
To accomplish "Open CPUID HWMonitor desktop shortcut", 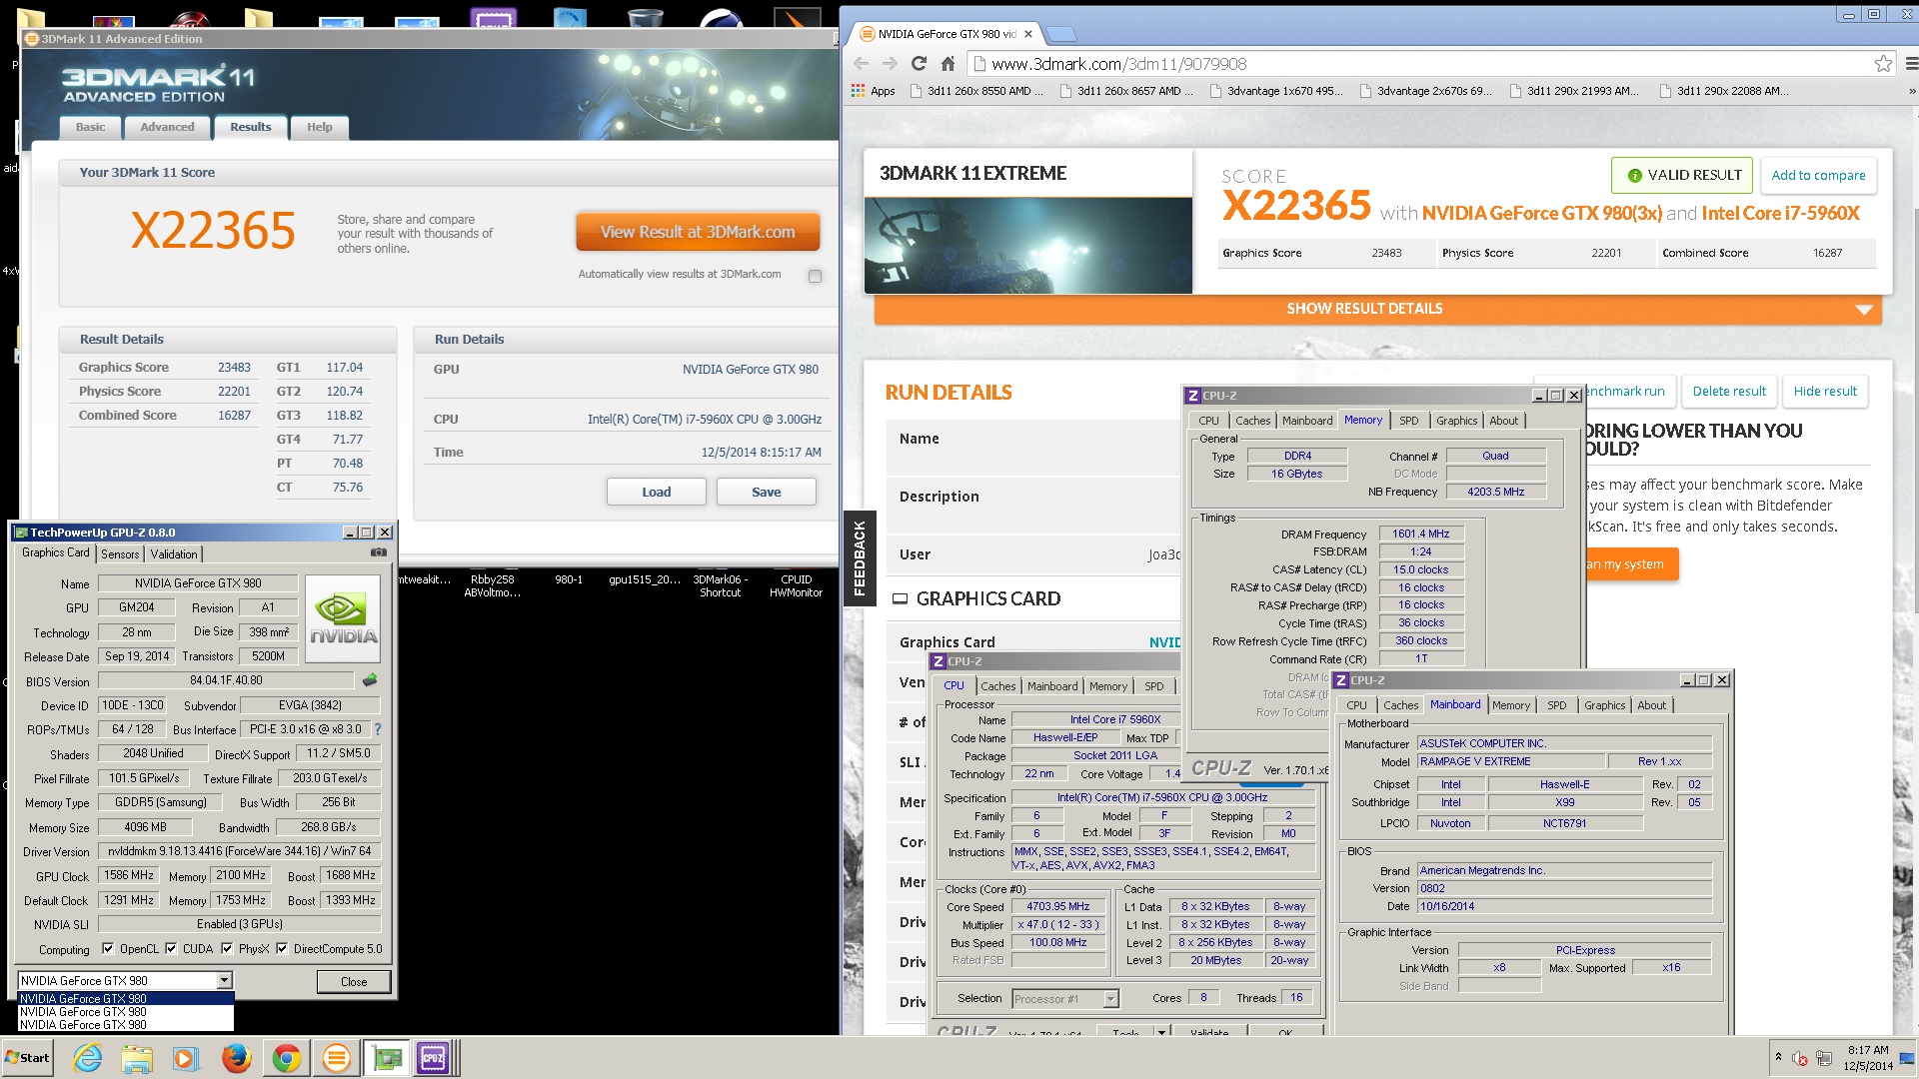I will click(x=796, y=585).
